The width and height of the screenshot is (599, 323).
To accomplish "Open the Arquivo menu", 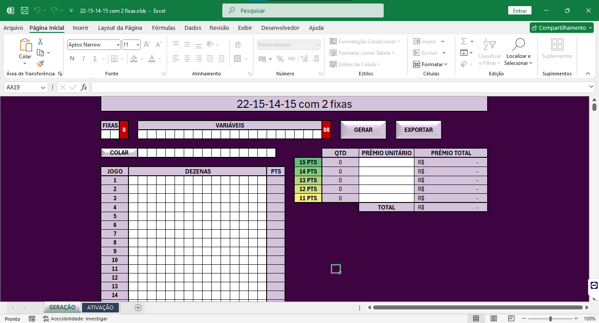I will (13, 28).
